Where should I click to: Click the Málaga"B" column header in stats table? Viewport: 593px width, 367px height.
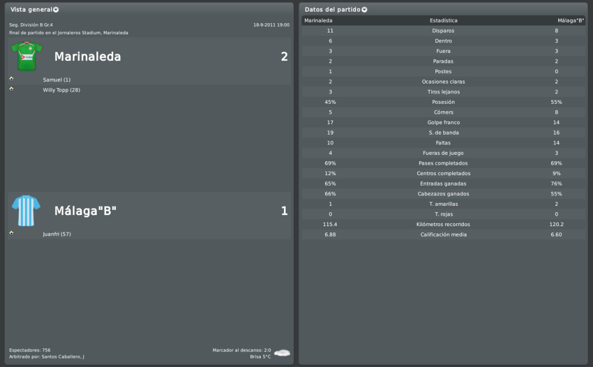(571, 20)
